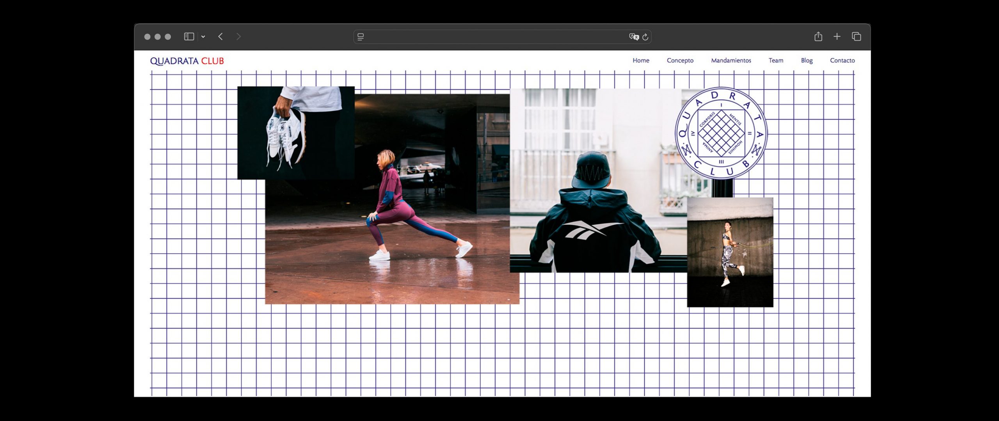Reload the current page
999x421 pixels.
(x=645, y=37)
